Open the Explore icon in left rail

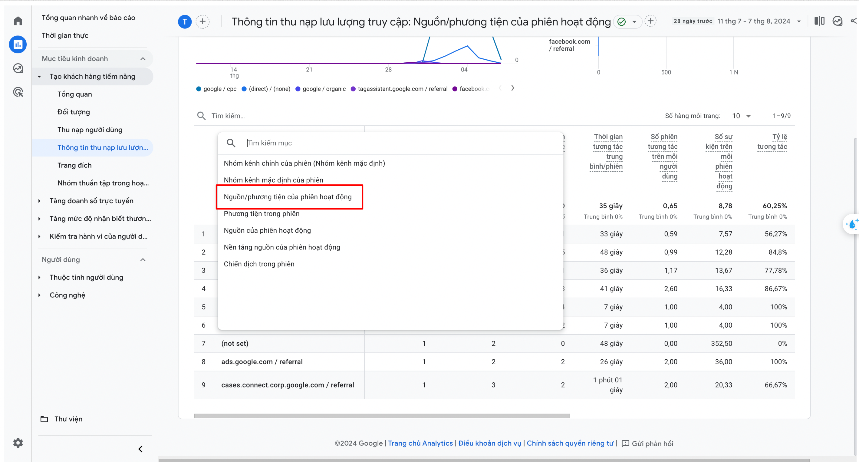pos(18,68)
